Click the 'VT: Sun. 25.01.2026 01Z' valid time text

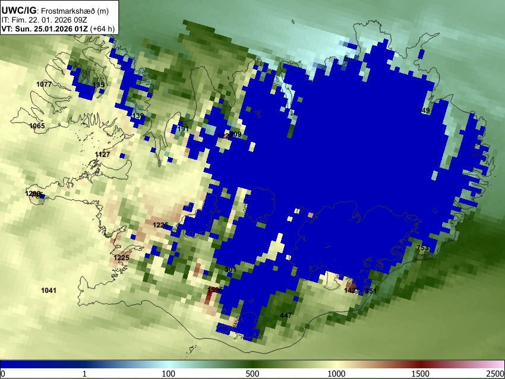tap(45, 29)
